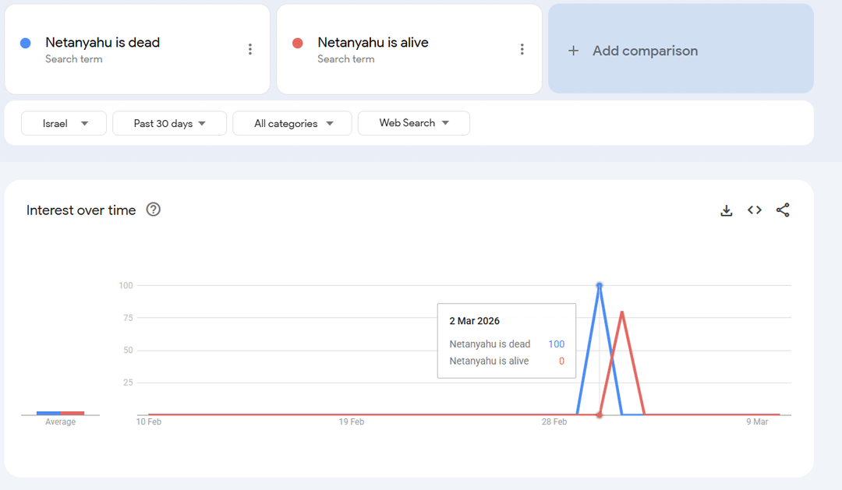Open options menu for 'Netanyahu is dead'
The image size is (842, 490).
pos(249,49)
